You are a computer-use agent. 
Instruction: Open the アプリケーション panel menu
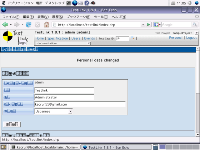[x=20, y=3]
